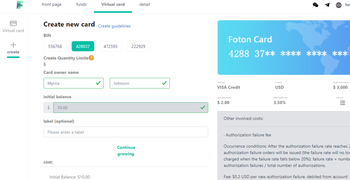Click the Virtual card sidebar icon

pos(13,23)
